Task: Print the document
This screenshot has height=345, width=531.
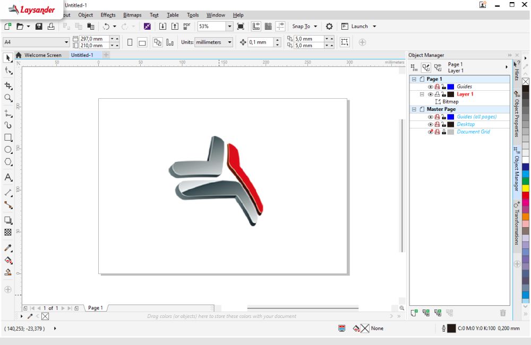Action: tap(51, 27)
